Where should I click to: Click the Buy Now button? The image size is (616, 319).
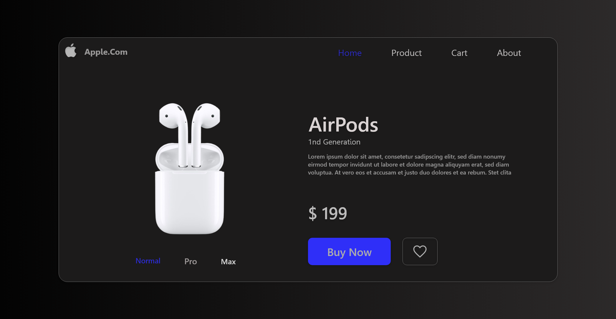349,251
